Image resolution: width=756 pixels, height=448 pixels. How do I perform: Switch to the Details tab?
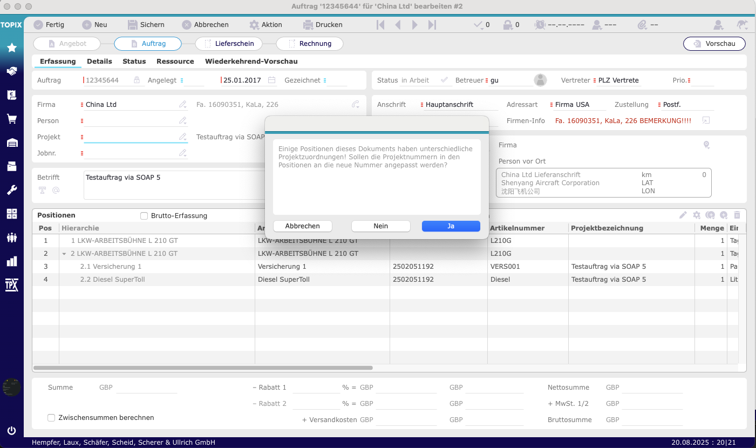pyautogui.click(x=99, y=62)
